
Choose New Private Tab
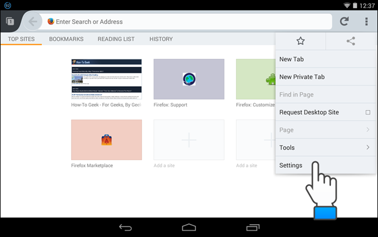tap(326, 77)
